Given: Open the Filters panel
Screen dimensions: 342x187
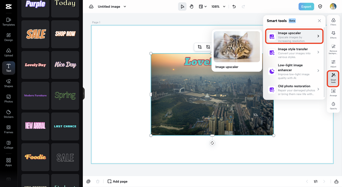Looking at the screenshot, I should (333, 22).
